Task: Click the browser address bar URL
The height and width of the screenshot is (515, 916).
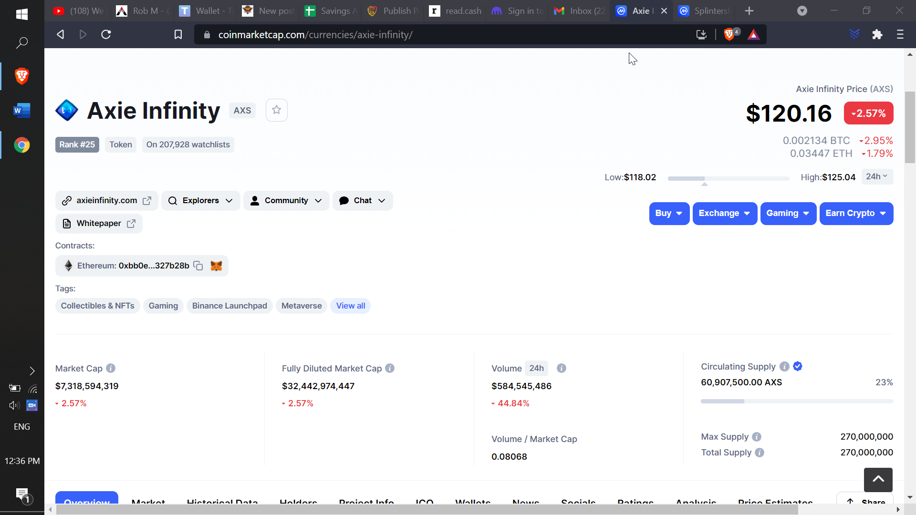Action: pyautogui.click(x=315, y=35)
